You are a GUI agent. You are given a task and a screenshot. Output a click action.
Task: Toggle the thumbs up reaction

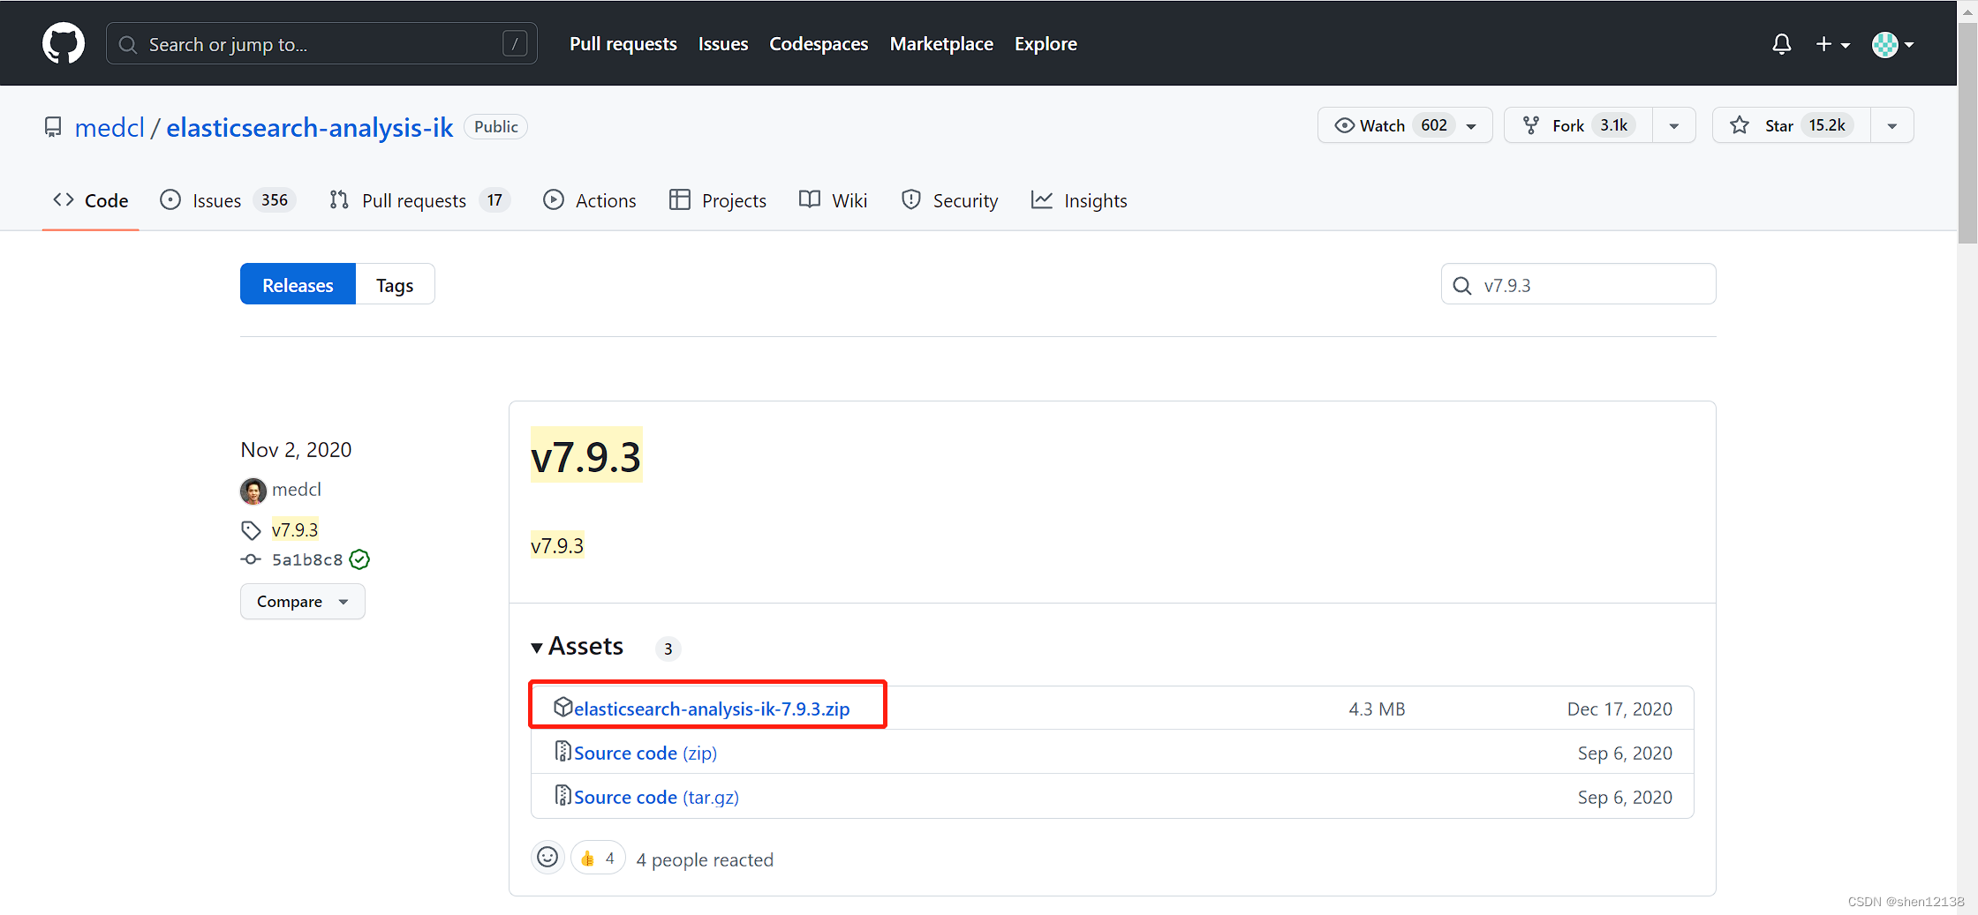pos(598,858)
